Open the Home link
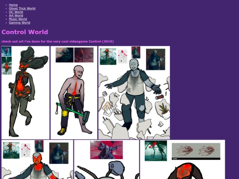 pos(13,5)
